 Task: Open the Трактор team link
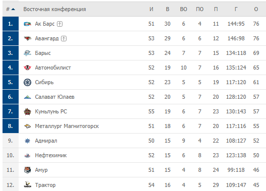pyautogui.click(x=45, y=185)
